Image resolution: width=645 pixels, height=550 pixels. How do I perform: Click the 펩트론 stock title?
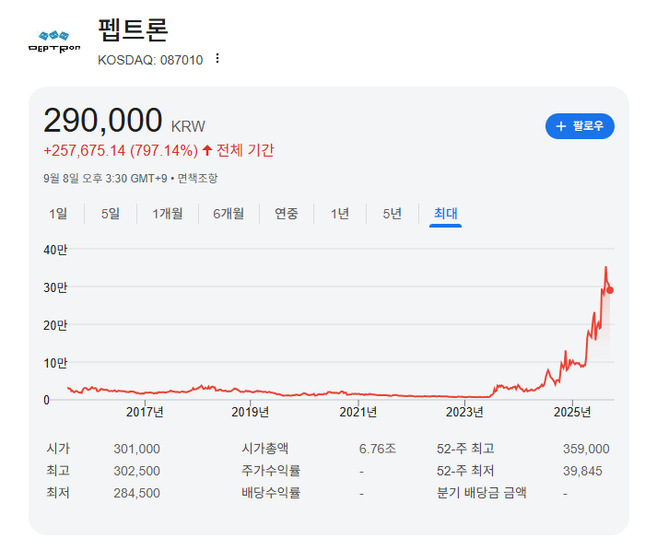pos(133,30)
